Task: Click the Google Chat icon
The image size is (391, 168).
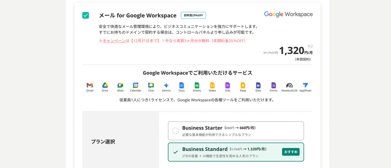Action: pos(151,85)
